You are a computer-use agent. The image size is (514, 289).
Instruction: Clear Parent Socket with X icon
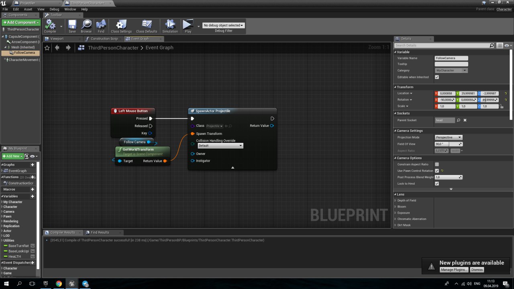point(465,120)
